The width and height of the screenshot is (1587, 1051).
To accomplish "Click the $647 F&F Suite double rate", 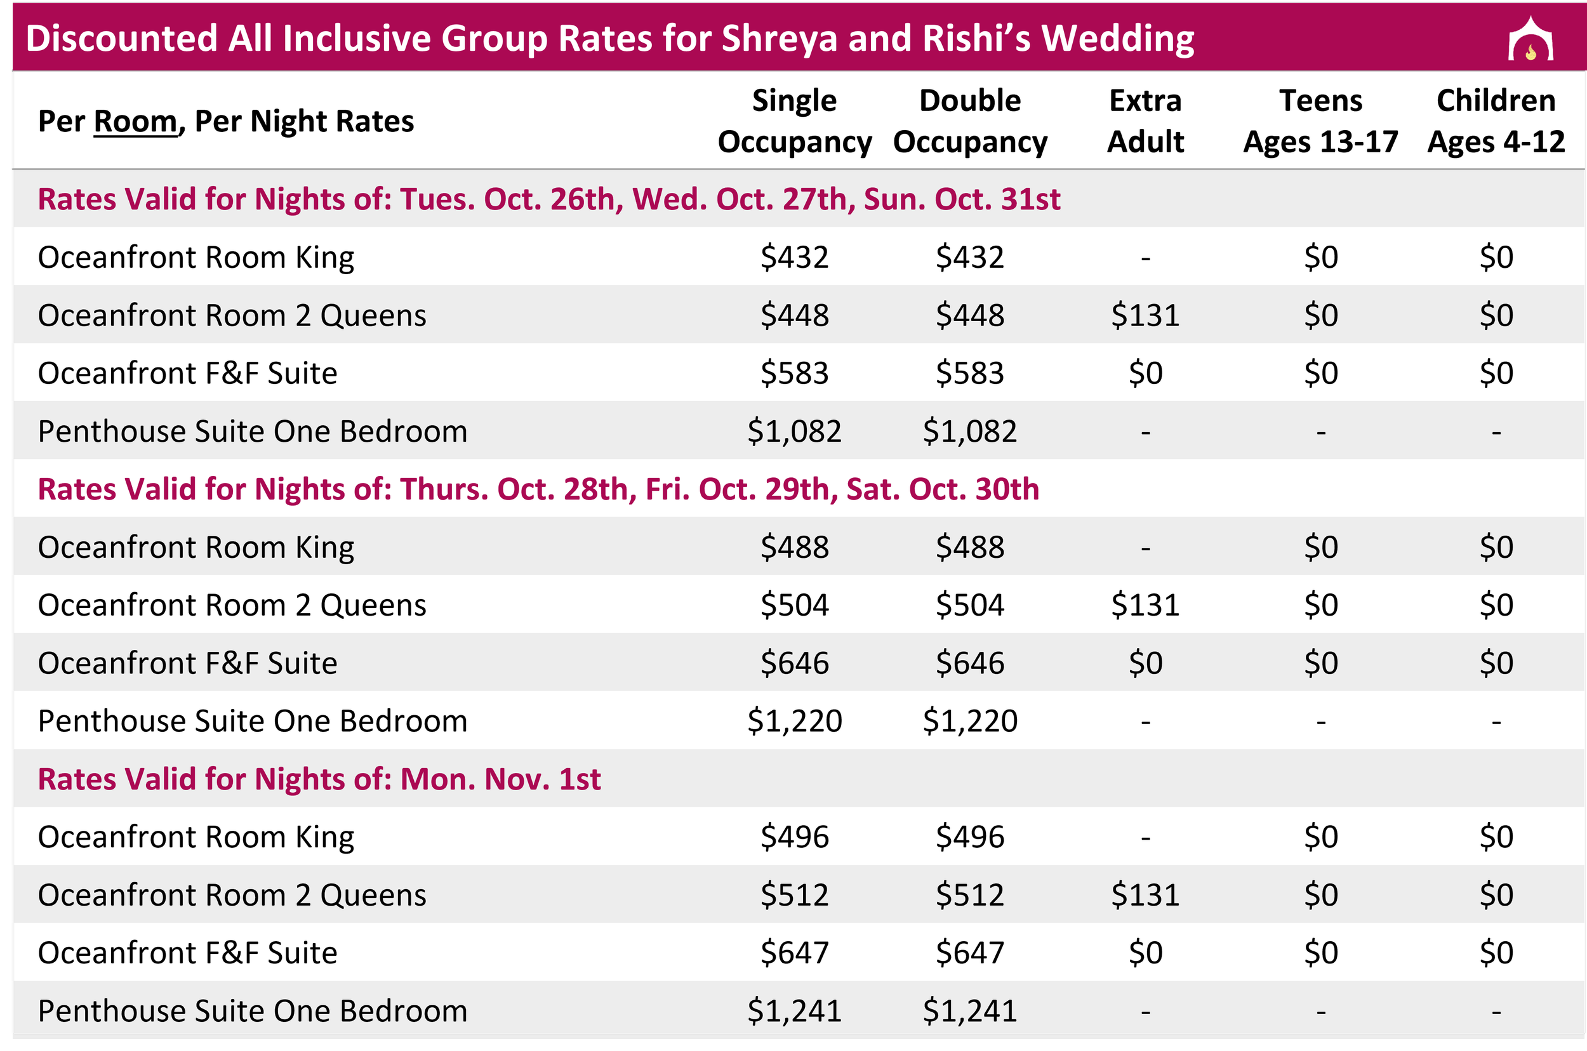I will click(x=970, y=953).
